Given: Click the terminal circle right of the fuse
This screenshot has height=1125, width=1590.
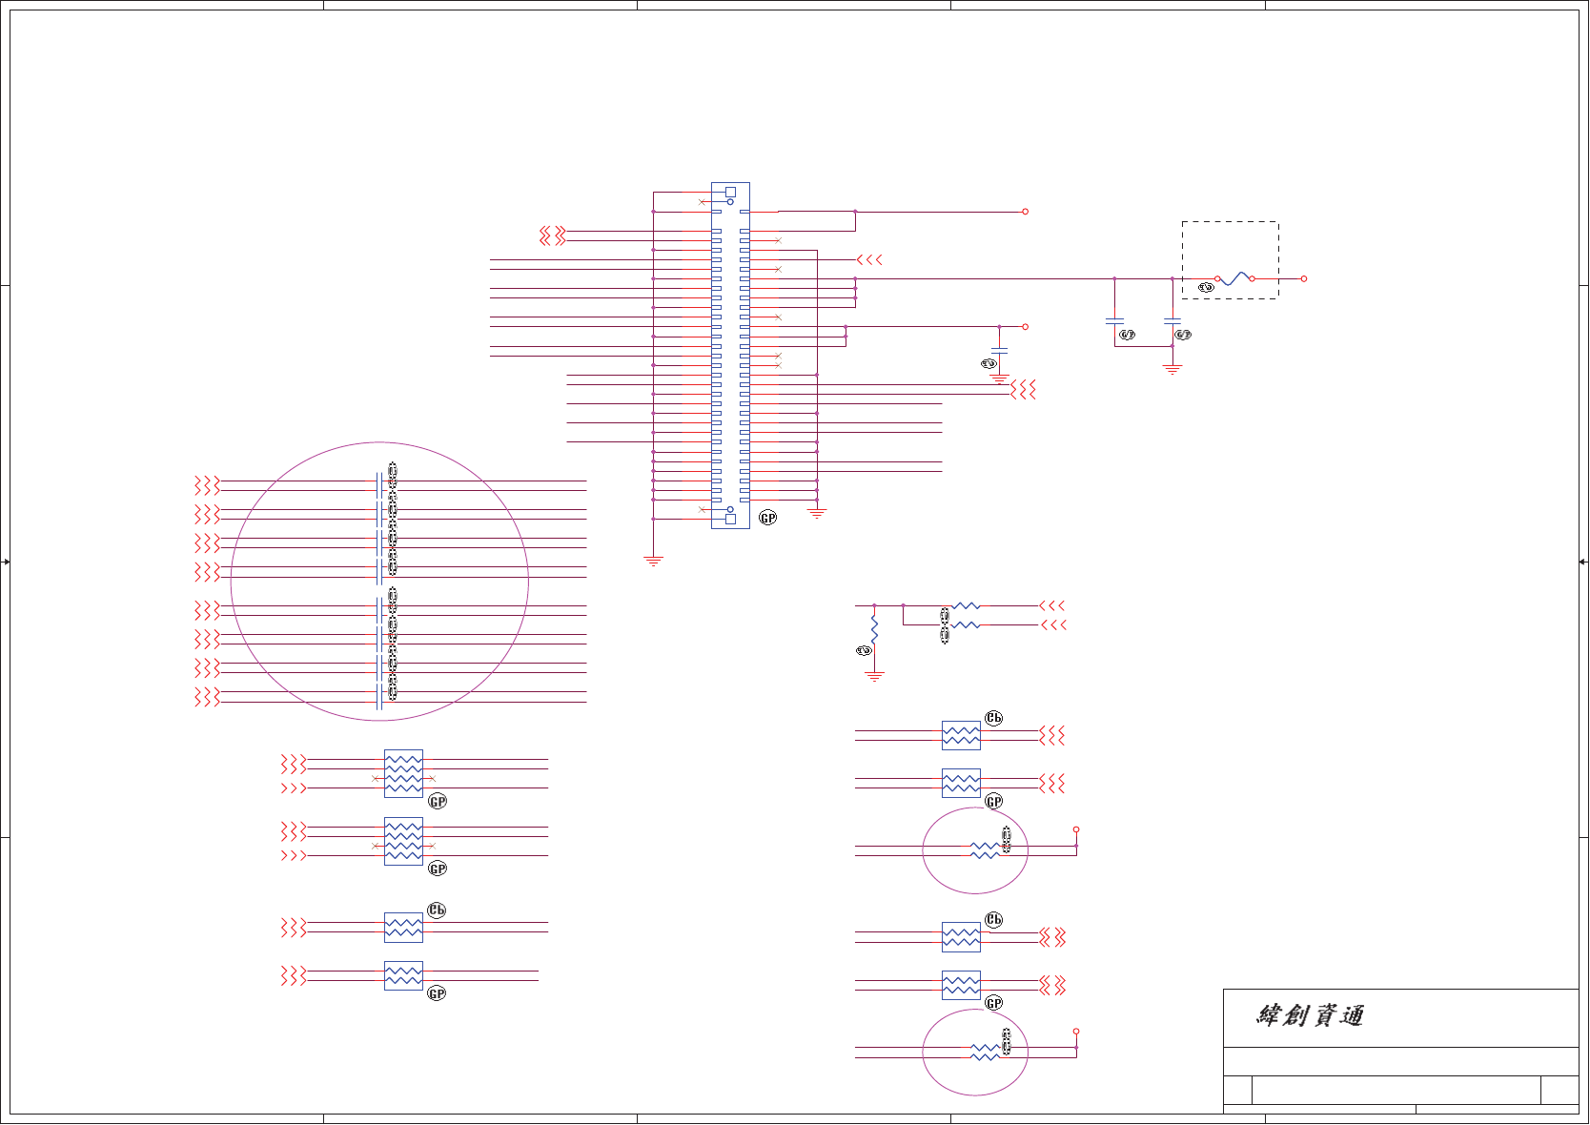Looking at the screenshot, I should (1304, 278).
